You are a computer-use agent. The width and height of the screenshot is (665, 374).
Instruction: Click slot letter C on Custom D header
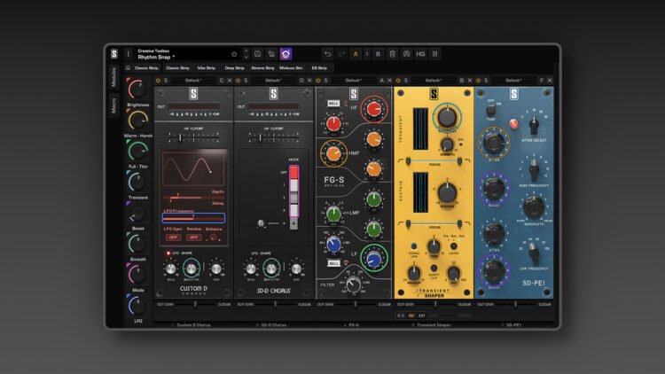click(x=222, y=80)
